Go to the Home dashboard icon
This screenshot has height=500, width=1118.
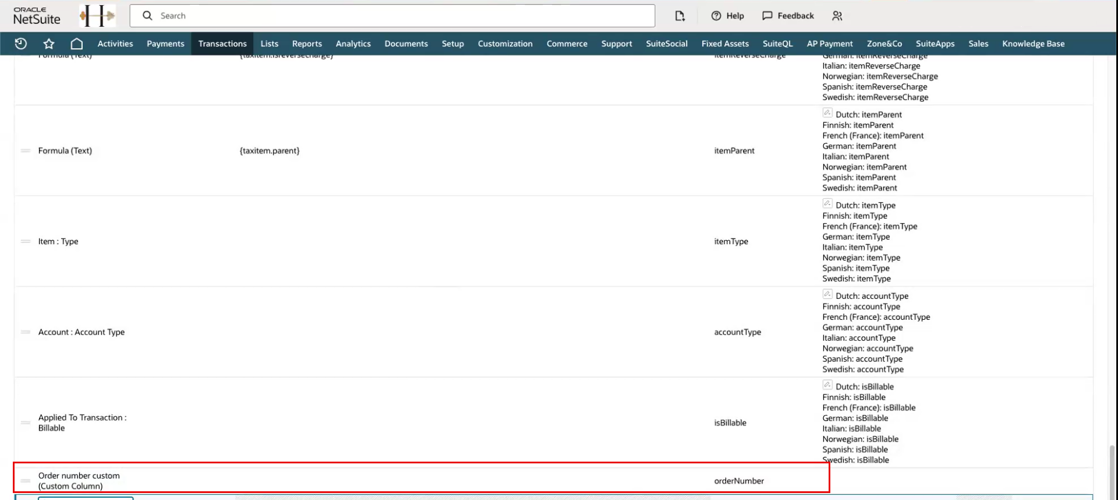pyautogui.click(x=77, y=44)
